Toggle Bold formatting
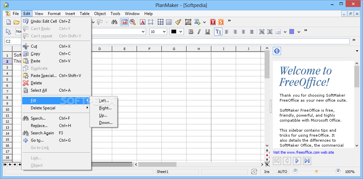The image size is (363, 179). (x=191, y=32)
